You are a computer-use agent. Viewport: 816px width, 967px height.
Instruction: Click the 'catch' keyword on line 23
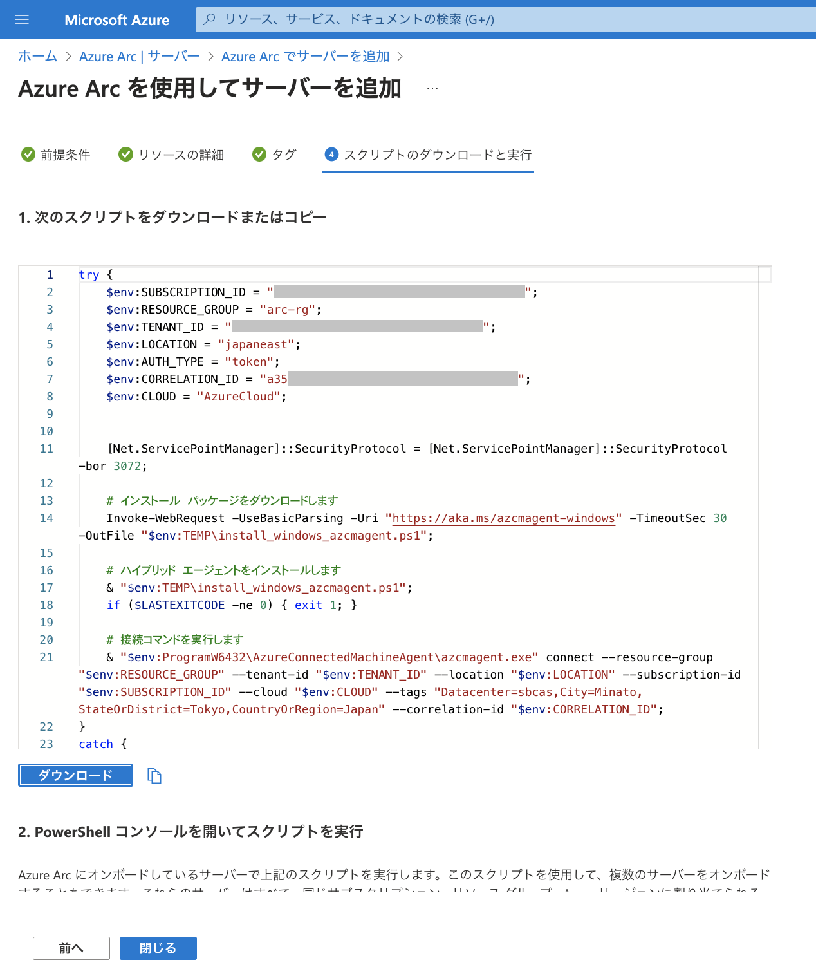[96, 744]
